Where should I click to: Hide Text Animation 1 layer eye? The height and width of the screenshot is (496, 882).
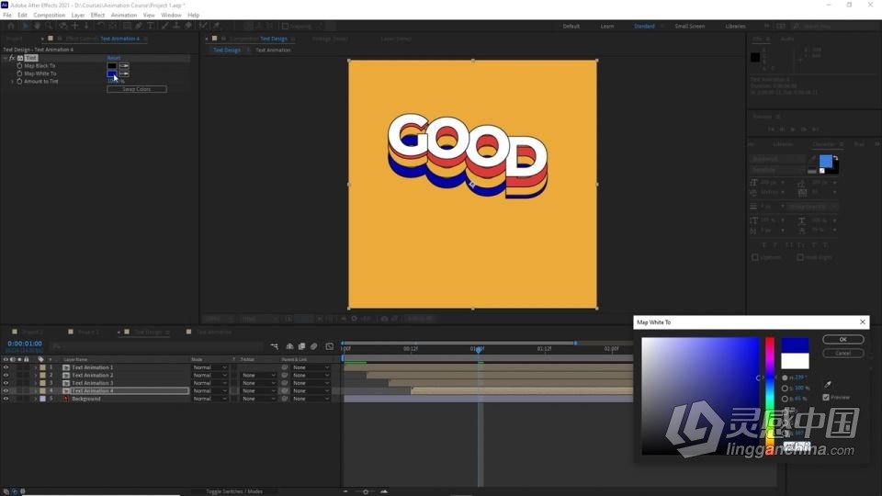(6, 367)
